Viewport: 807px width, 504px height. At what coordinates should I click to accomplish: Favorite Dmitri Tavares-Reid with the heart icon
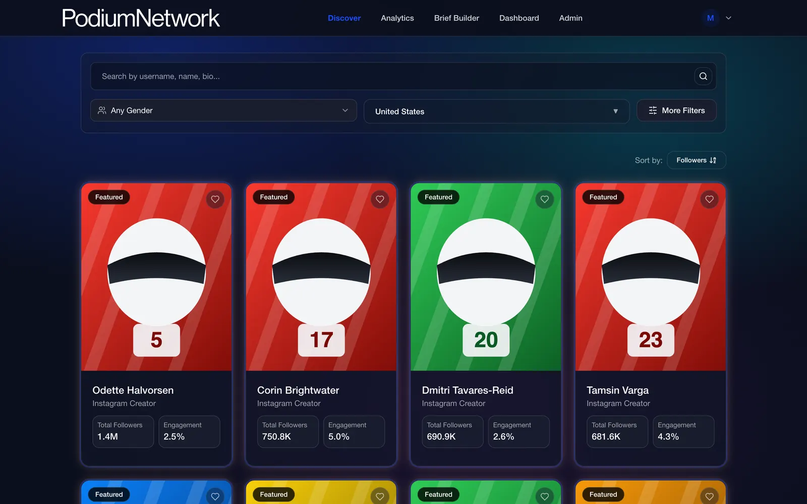click(x=545, y=199)
